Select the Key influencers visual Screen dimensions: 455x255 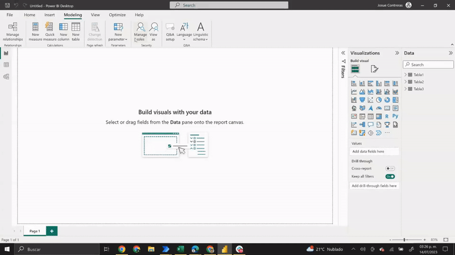(354, 125)
